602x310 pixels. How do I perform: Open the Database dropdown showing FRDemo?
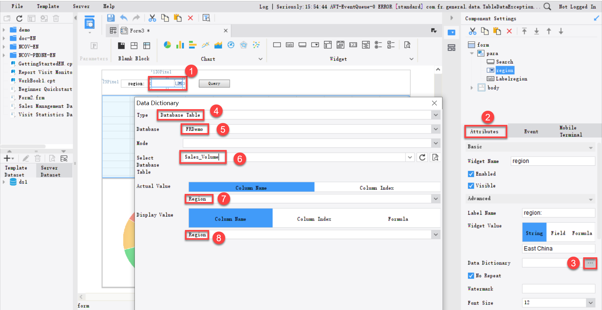coord(436,129)
